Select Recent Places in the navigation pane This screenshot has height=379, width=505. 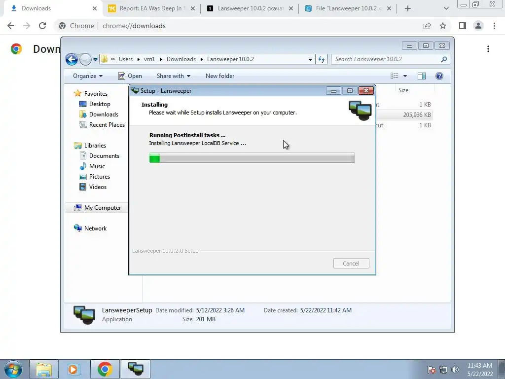point(107,125)
